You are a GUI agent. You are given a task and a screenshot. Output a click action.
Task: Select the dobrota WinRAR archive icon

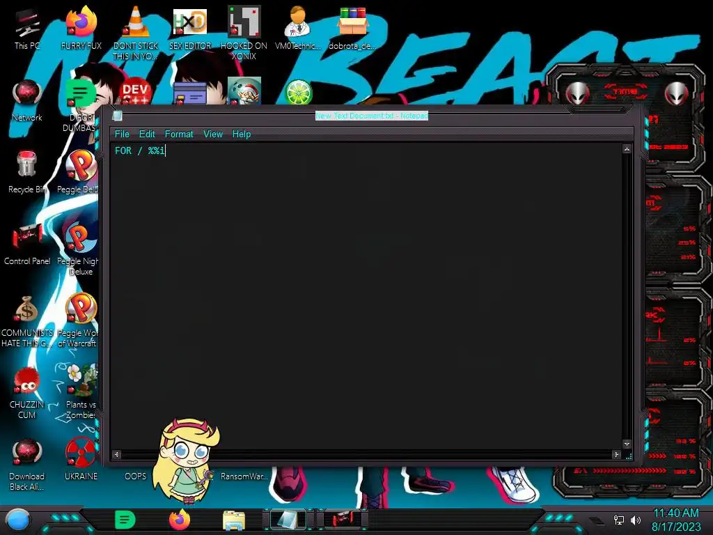tap(352, 28)
